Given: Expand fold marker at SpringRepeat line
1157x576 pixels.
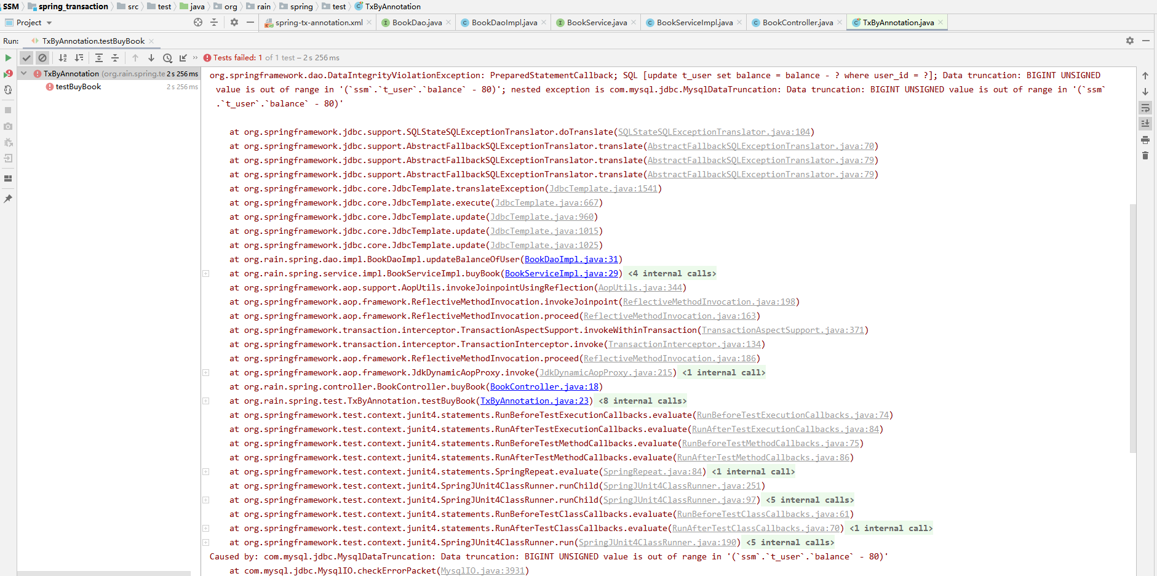Looking at the screenshot, I should point(206,471).
